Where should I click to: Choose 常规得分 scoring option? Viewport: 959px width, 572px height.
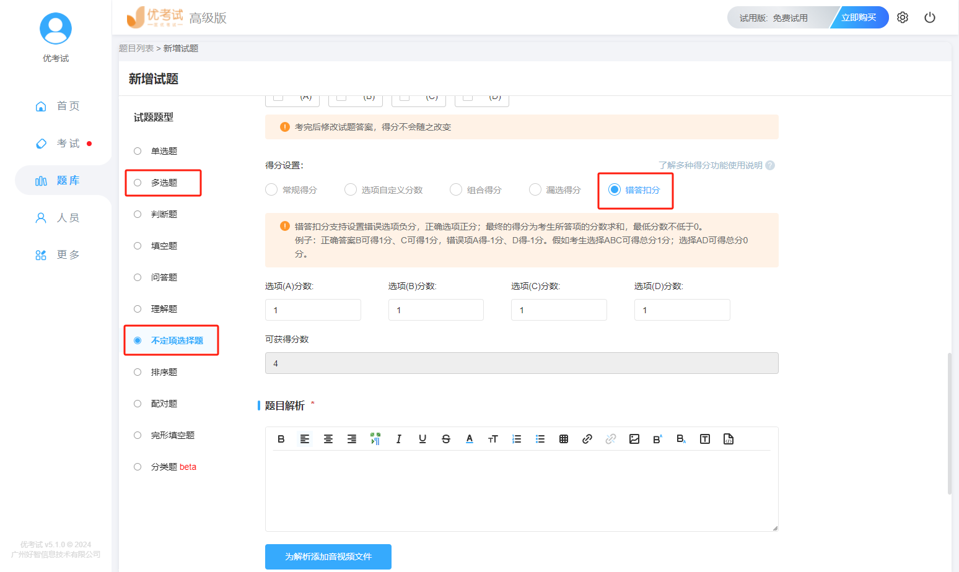[291, 189]
